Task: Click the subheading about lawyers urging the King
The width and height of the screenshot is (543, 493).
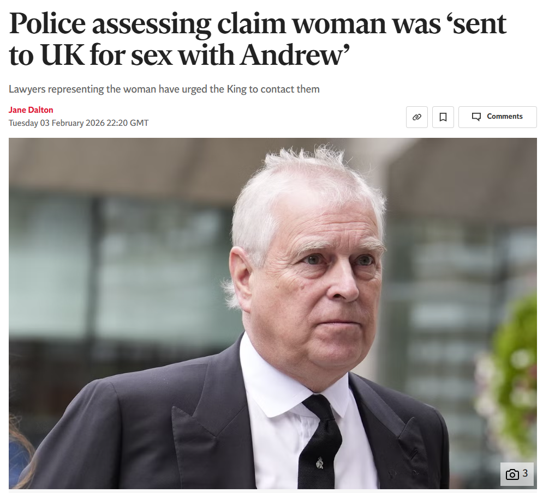Action: tap(164, 89)
